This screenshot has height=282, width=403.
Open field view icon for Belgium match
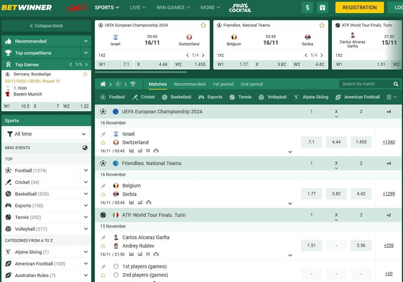tap(149, 202)
